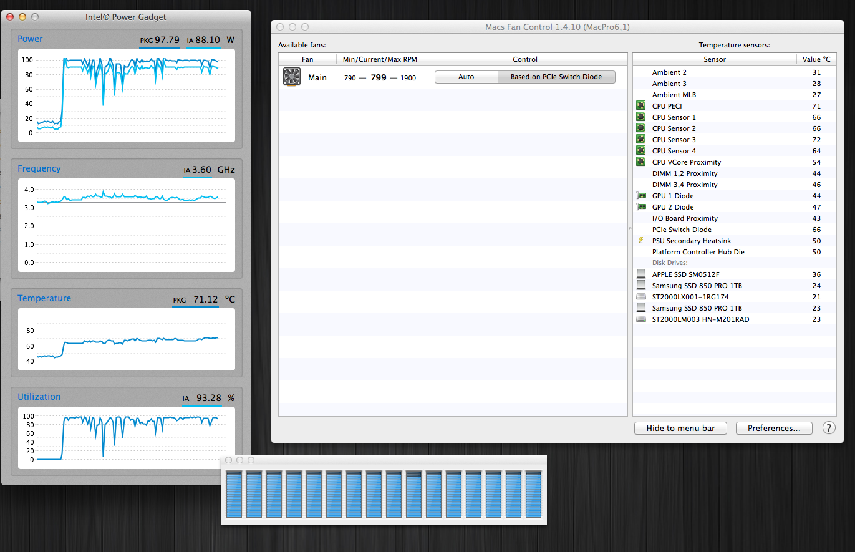
Task: Click the CPU Sensor 1 chip icon
Action: [640, 117]
